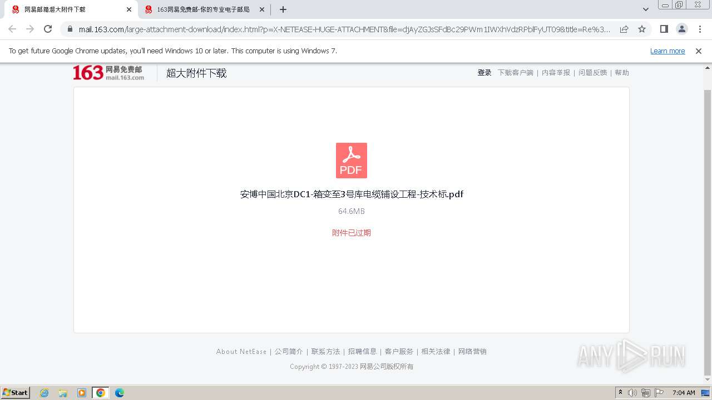Close the 163网易免费邮 tab
Screen dimensions: 712x400
(262, 9)
